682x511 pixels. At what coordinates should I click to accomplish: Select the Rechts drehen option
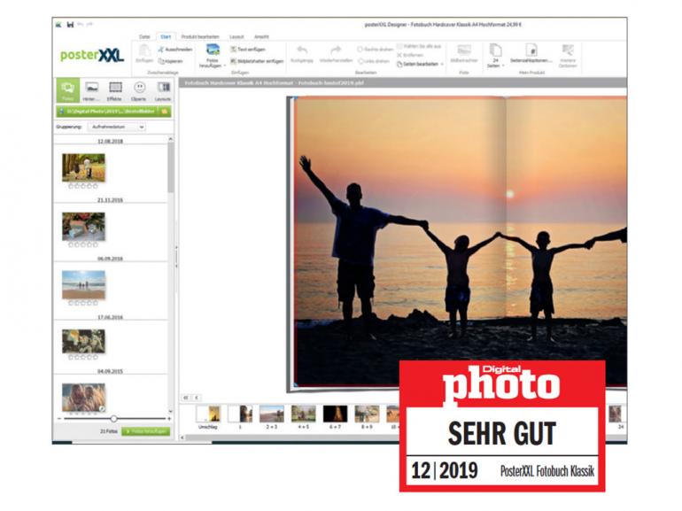376,49
